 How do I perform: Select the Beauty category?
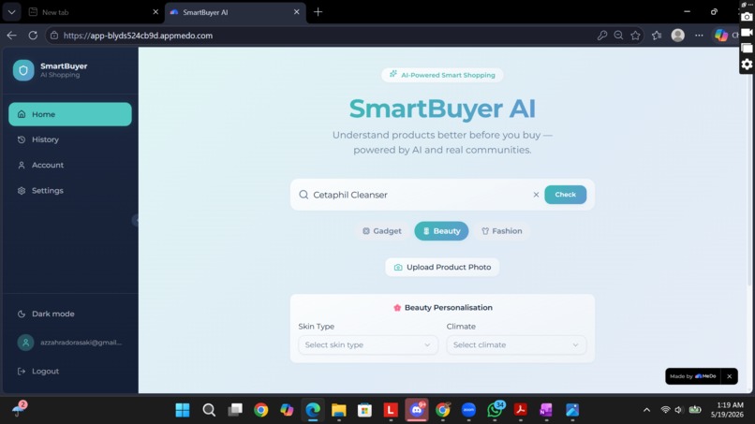(441, 231)
